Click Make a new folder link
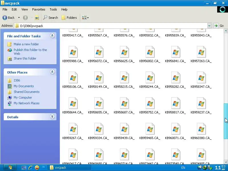 pos(26,44)
